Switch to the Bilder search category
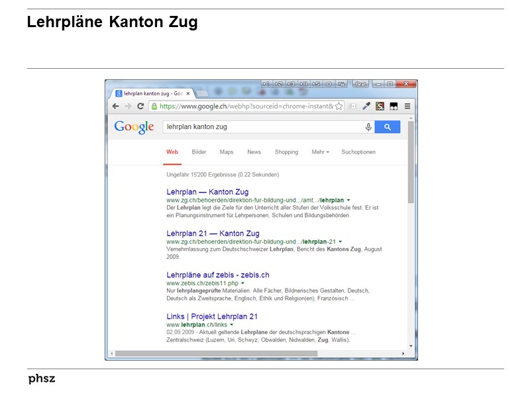 [199, 152]
